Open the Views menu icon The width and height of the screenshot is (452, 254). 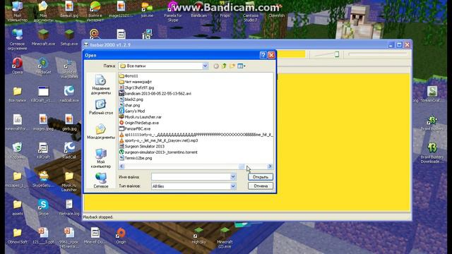[241, 66]
